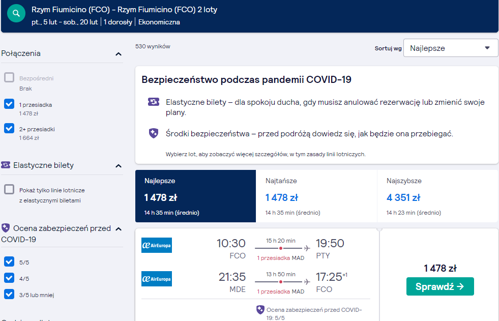Collapse the Ocena zabezpieczeń przed COVID-19 section
The height and width of the screenshot is (321, 499).
(x=119, y=229)
